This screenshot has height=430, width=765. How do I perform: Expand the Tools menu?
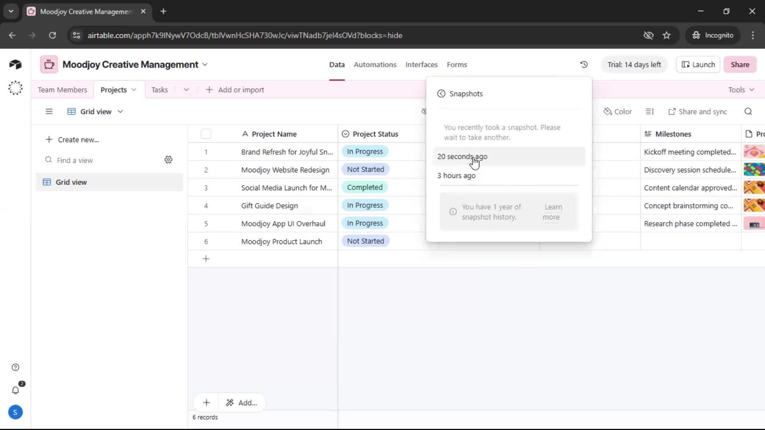coord(741,90)
